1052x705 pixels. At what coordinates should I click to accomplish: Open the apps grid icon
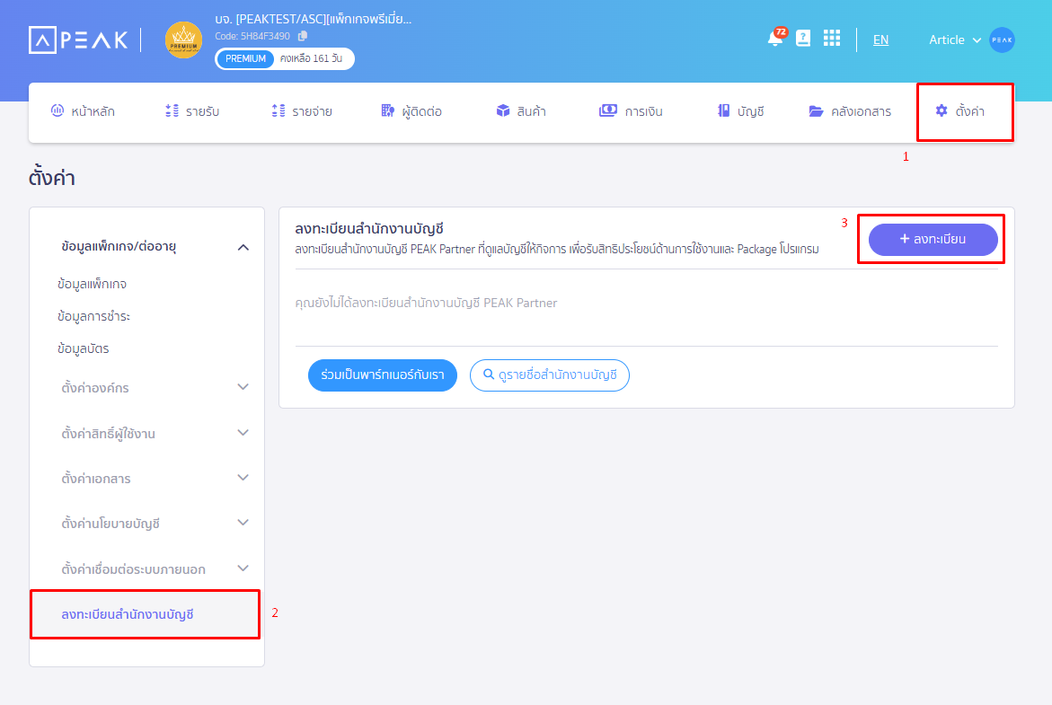(x=832, y=39)
